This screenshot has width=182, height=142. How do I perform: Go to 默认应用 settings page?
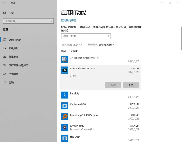[28, 48]
